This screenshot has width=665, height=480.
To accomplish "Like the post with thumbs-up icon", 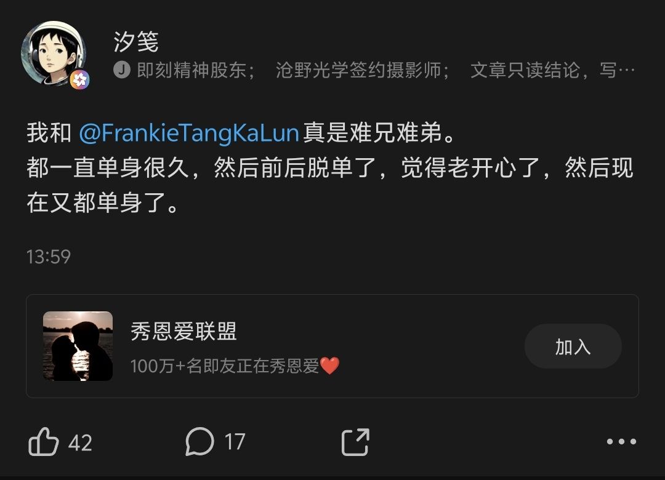I will point(43,441).
